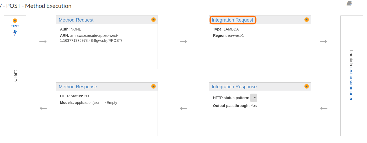Click the TEST label in Client box
The height and width of the screenshot is (143, 367).
(15, 26)
